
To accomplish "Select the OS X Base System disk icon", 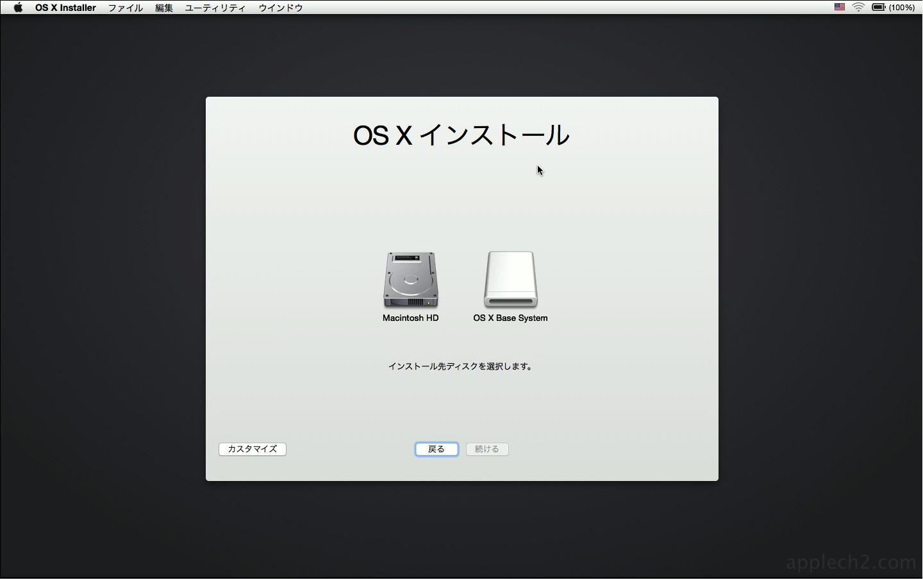I will click(x=511, y=280).
